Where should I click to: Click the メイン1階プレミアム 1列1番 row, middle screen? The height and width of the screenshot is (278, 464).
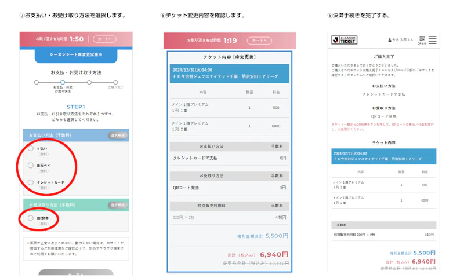[229, 108]
